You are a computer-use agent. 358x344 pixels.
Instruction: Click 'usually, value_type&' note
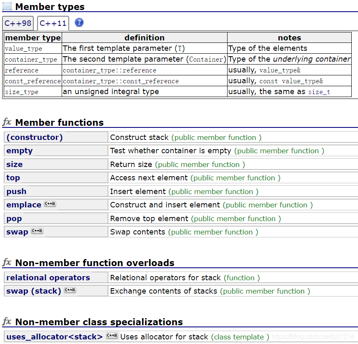pos(289,70)
